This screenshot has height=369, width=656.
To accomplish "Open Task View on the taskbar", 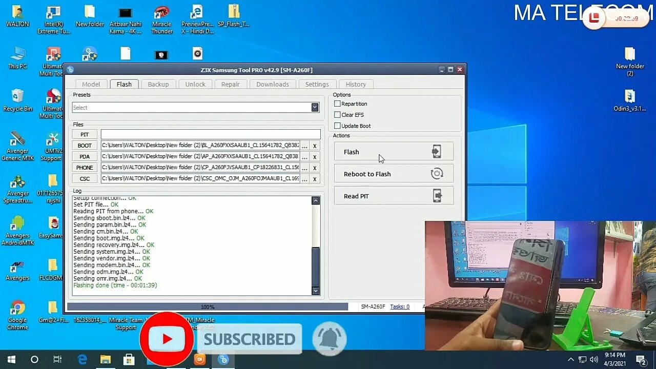I will point(58,359).
